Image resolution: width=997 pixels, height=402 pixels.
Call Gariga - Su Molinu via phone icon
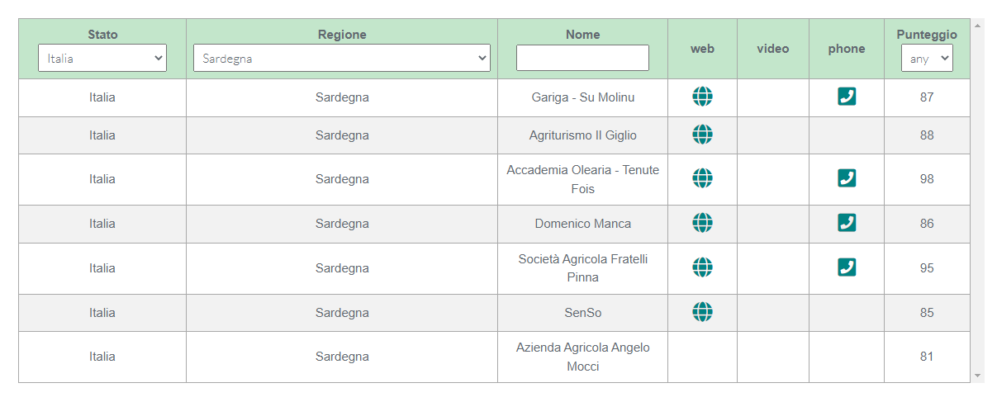847,97
